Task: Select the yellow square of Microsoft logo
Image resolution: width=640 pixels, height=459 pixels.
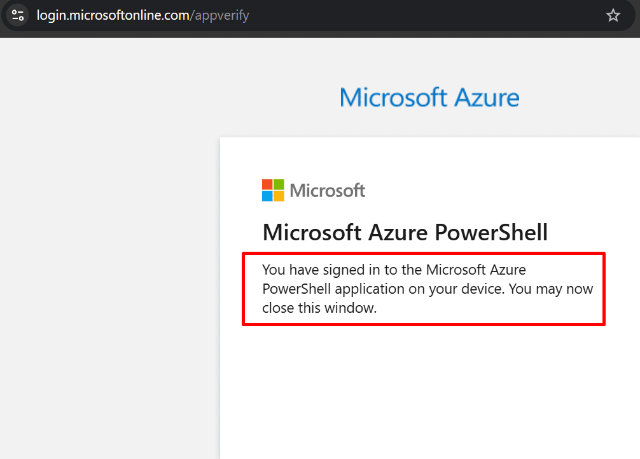Action: tap(279, 196)
